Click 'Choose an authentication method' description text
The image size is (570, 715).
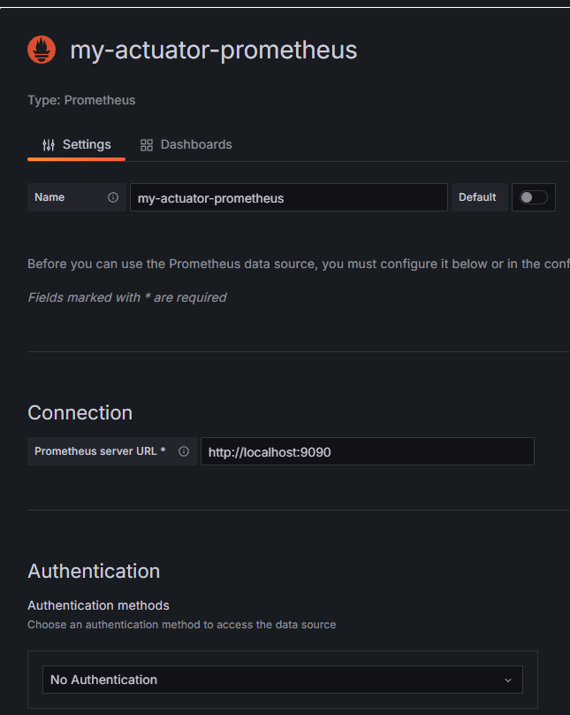(182, 625)
